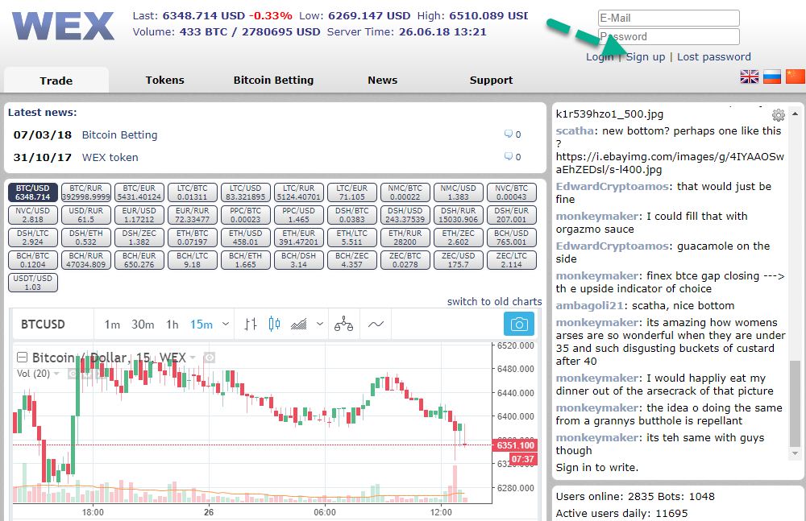Open the Lost password link
Image resolution: width=806 pixels, height=521 pixels.
(x=714, y=57)
